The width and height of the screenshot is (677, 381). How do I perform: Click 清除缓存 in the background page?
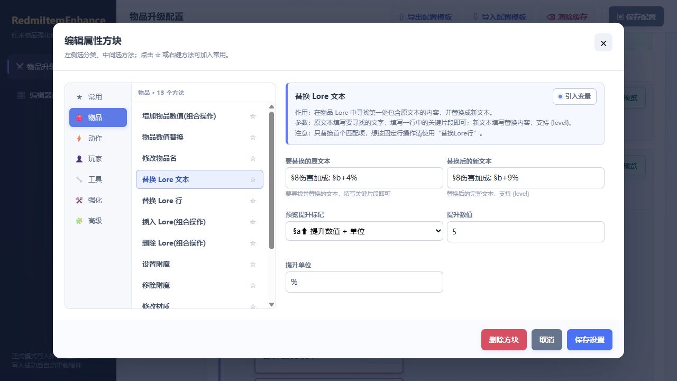[567, 17]
